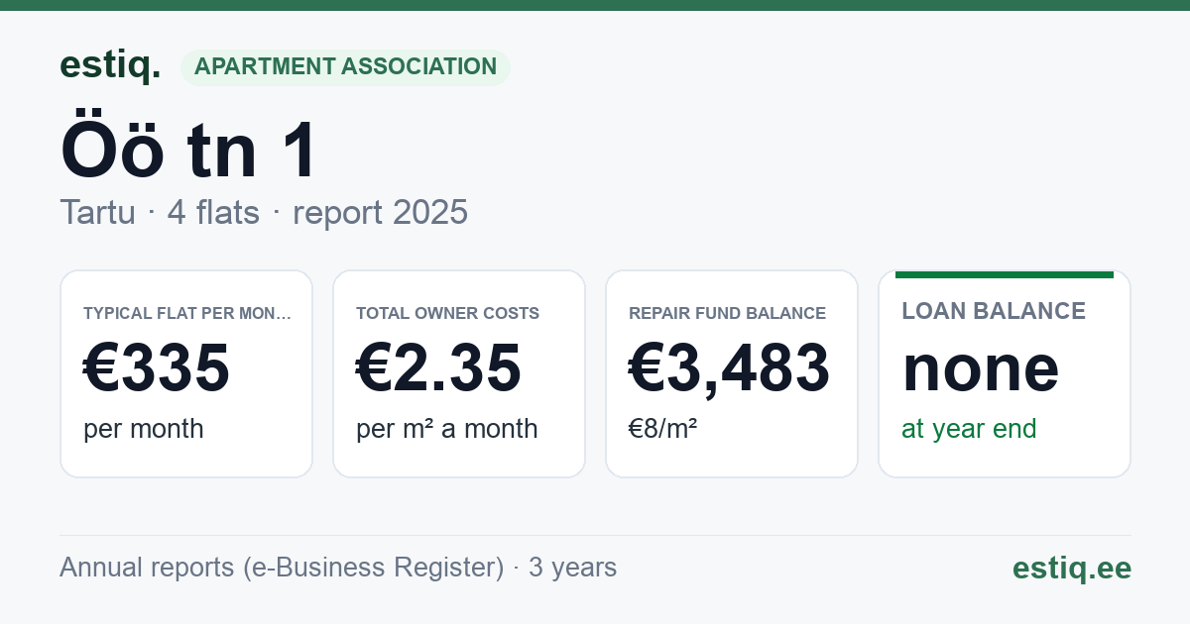The height and width of the screenshot is (624, 1190).
Task: Click the 'per m² a month' text
Action: coord(447,429)
